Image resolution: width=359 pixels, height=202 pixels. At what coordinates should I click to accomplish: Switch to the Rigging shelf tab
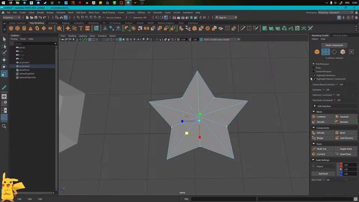pos(66,23)
